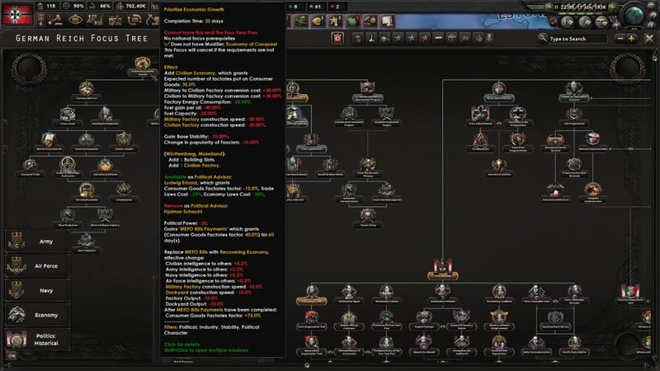The height and width of the screenshot is (371, 660).
Task: Select the Agricultural Reforms focus
Action: pos(106,167)
